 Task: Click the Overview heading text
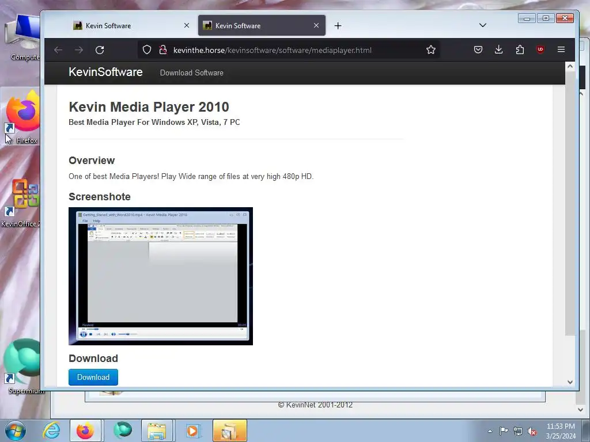tap(92, 161)
